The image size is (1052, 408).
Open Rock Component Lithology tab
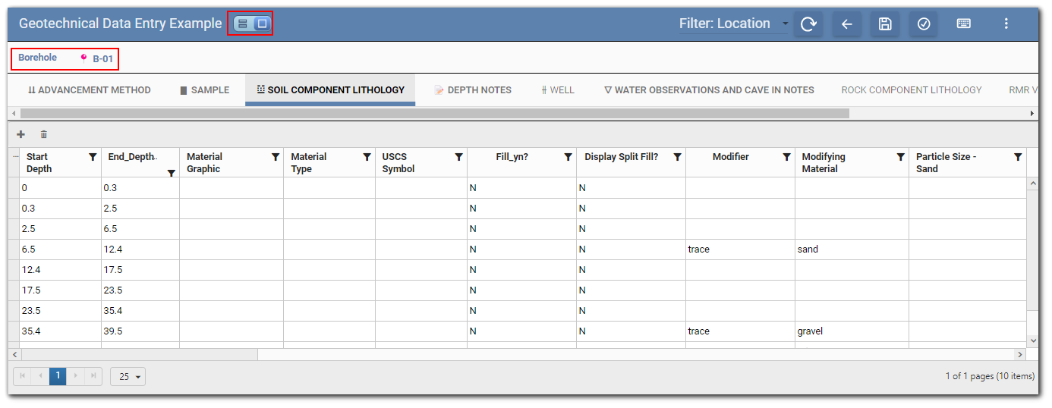point(912,89)
